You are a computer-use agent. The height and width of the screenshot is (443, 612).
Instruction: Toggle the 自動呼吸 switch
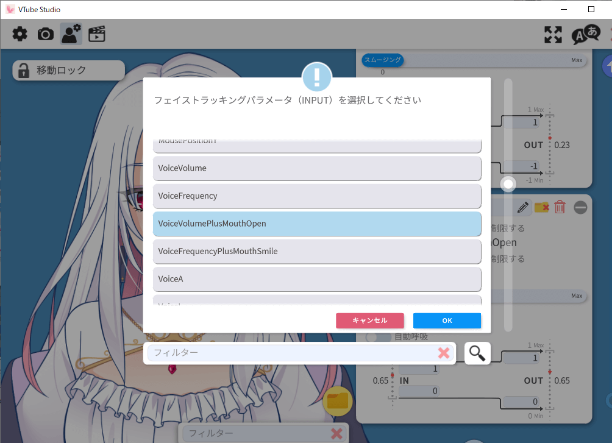coord(378,337)
